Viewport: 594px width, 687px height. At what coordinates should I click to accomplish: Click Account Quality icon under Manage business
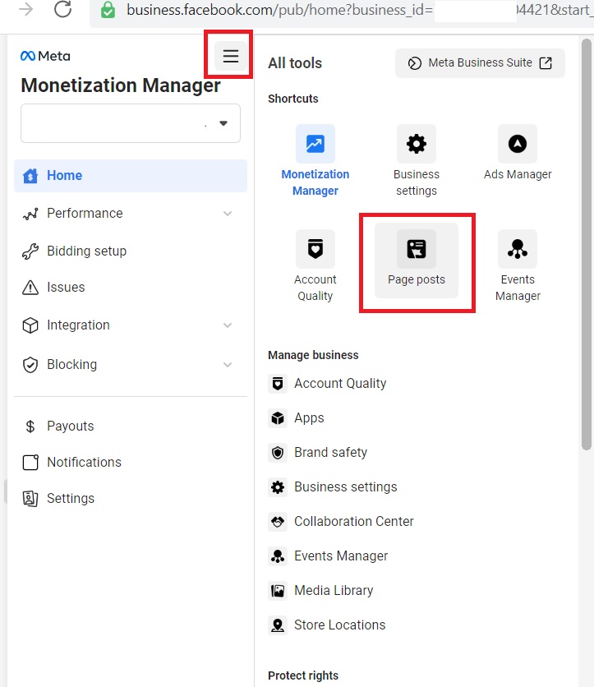278,384
